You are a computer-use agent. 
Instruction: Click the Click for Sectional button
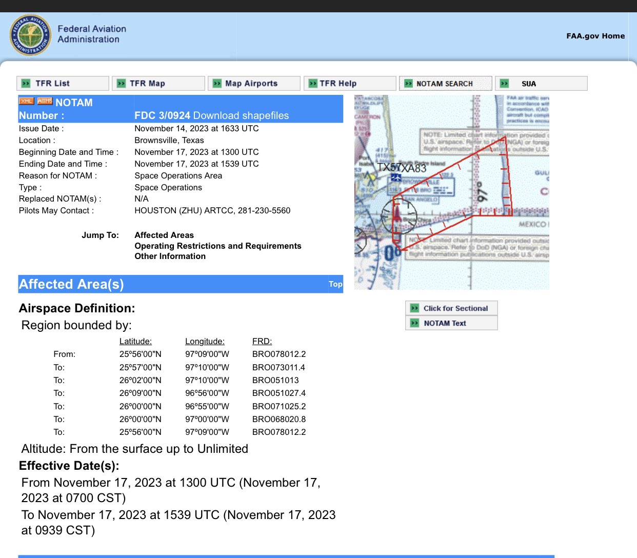pyautogui.click(x=451, y=308)
